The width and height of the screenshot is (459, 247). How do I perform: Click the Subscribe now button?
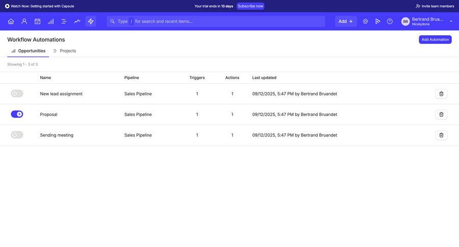pos(250,6)
